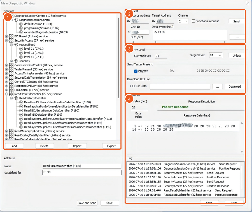
Task: Click the Save button beside Save and Send
Action: pos(109,203)
